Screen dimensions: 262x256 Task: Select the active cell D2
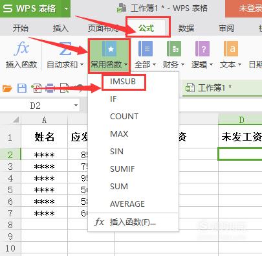pyautogui.click(x=240, y=154)
